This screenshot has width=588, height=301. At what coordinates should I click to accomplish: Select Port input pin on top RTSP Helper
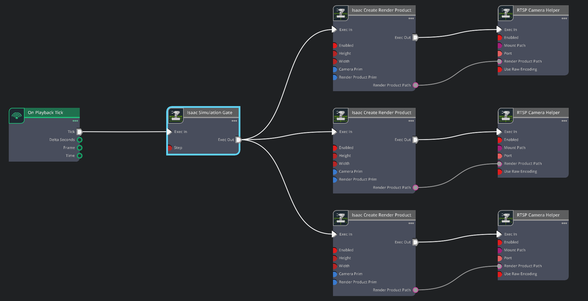500,53
